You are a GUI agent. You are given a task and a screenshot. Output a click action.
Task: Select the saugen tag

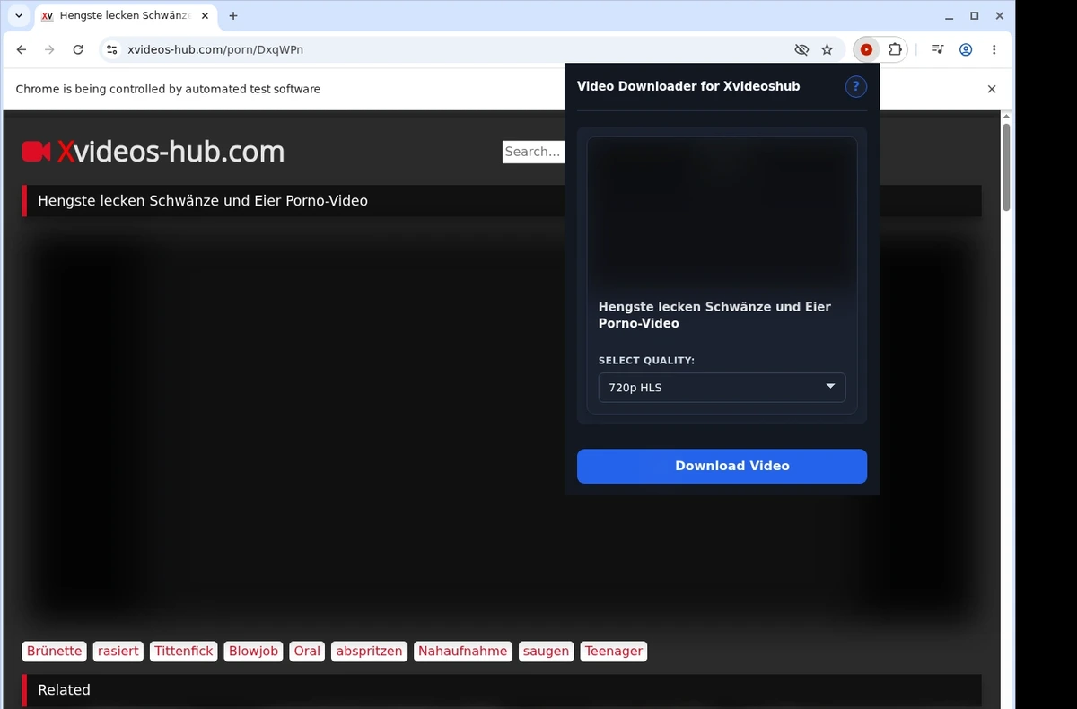(546, 652)
